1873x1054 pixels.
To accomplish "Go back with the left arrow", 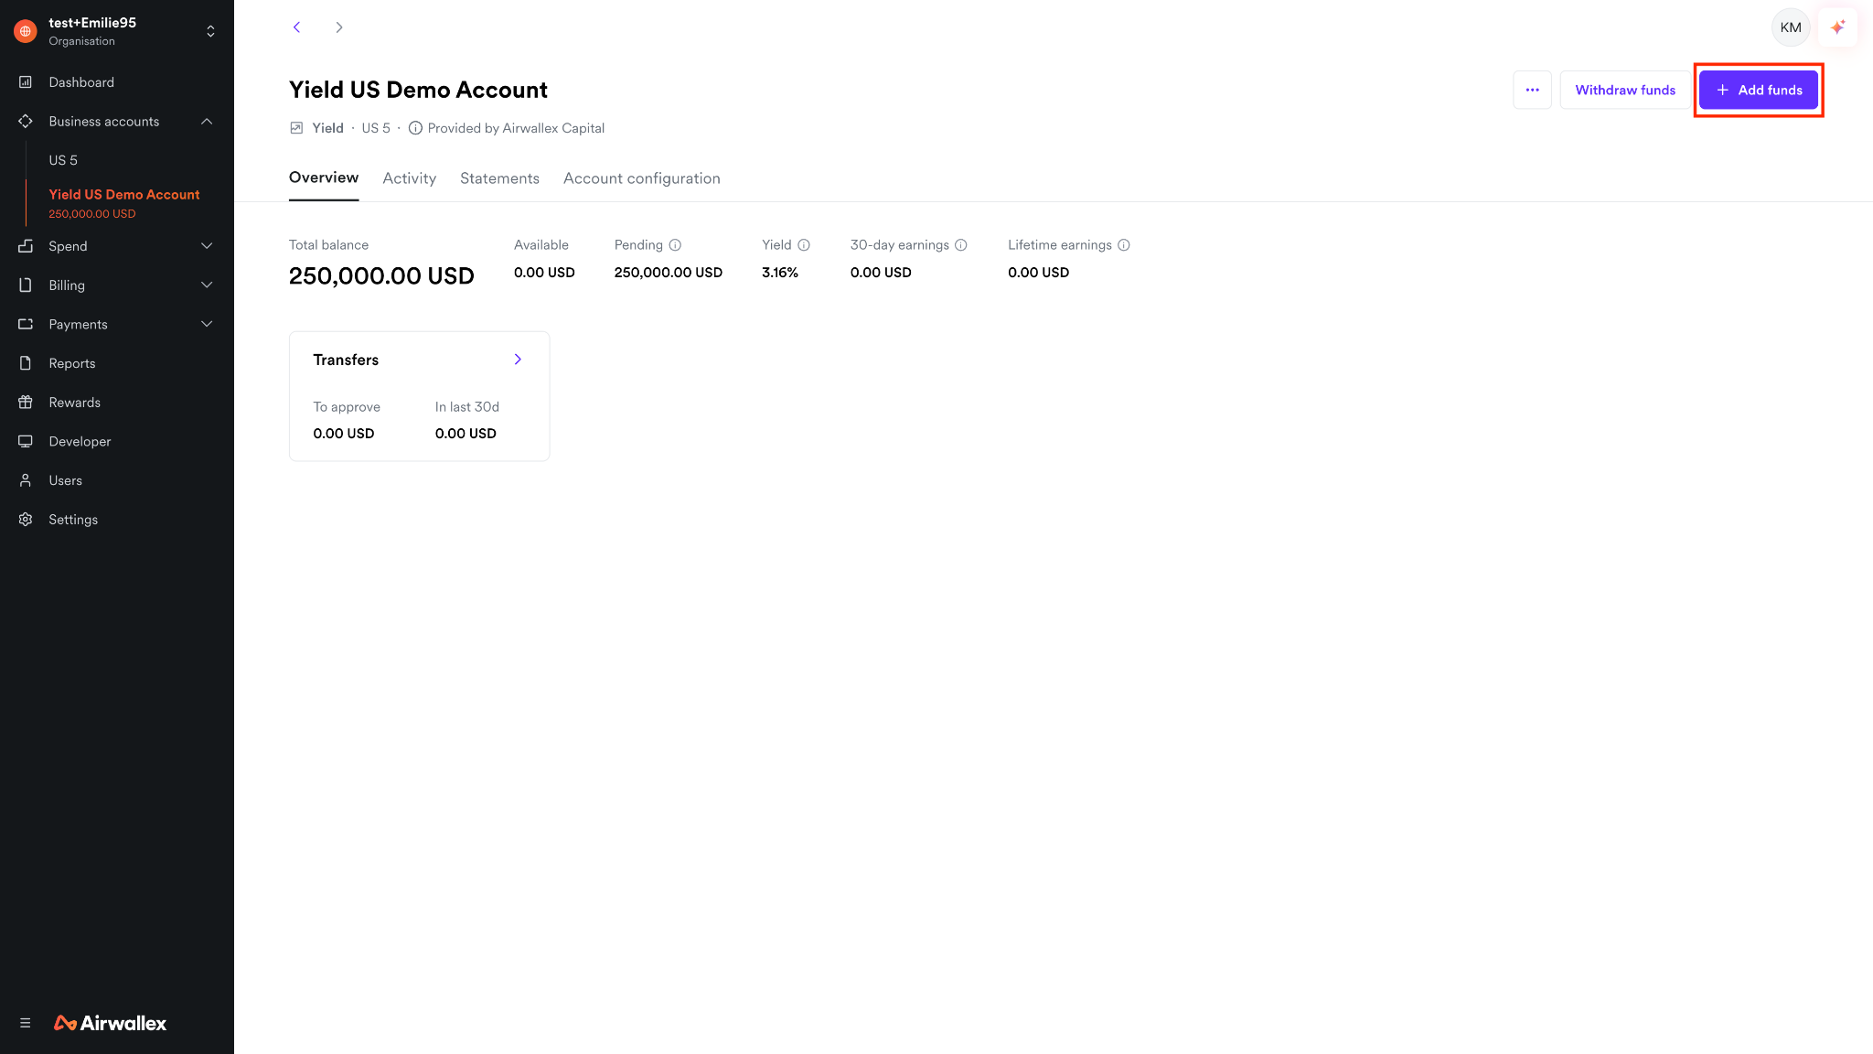I will (x=296, y=27).
